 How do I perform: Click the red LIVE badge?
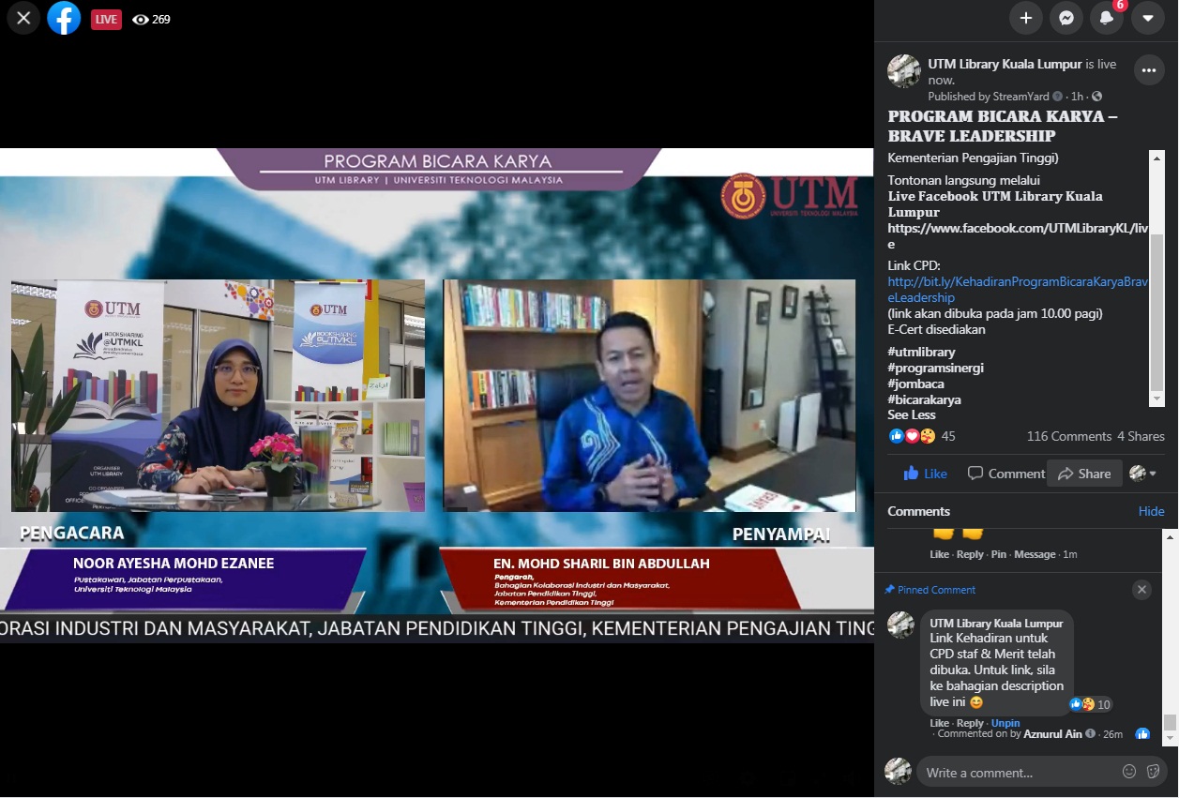pos(106,19)
